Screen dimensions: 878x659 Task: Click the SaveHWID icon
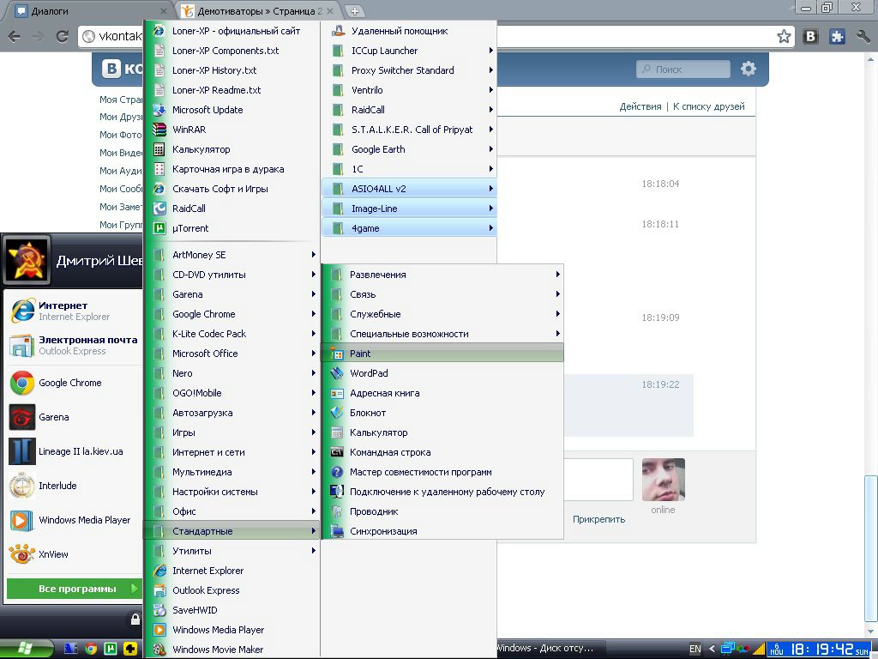pyautogui.click(x=159, y=610)
